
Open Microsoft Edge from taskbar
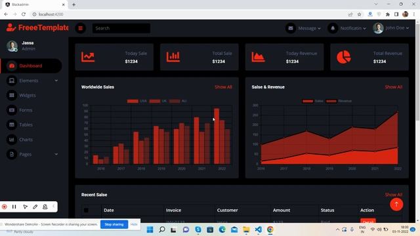pyautogui.click(x=222, y=229)
